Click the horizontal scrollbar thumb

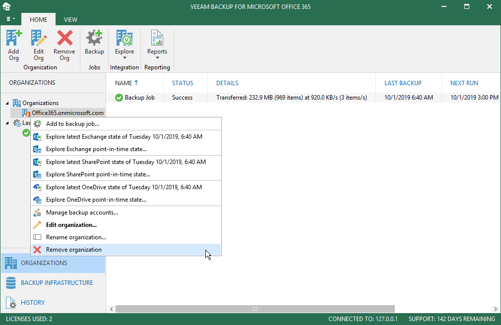pos(255,309)
